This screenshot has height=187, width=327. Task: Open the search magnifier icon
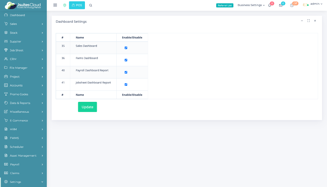[91, 5]
